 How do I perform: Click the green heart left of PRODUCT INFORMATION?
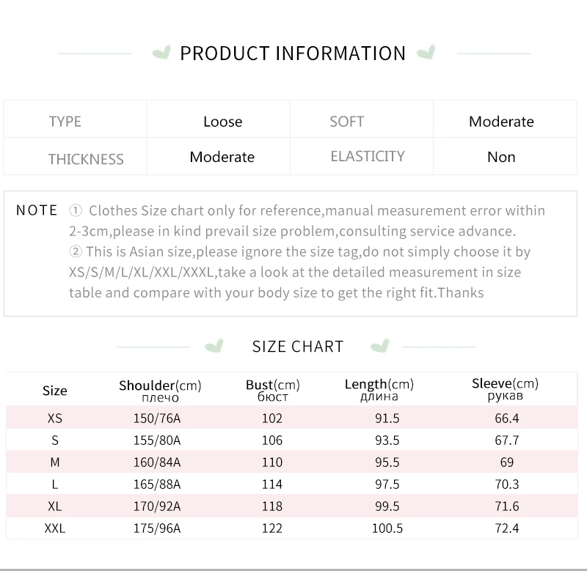pos(161,52)
